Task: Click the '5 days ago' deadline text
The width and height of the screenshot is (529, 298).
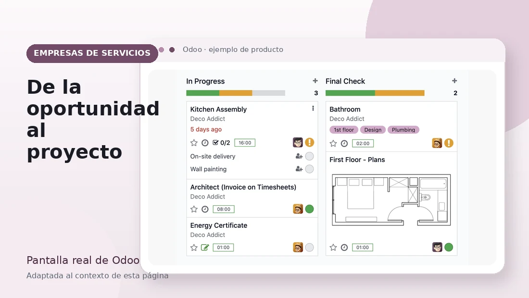Action: (206, 129)
